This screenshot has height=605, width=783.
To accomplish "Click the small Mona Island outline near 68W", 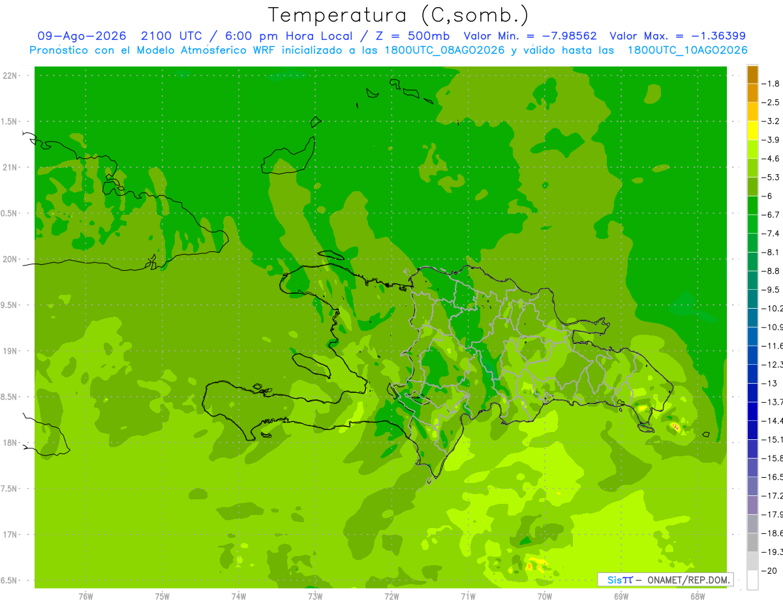I will pyautogui.click(x=706, y=434).
